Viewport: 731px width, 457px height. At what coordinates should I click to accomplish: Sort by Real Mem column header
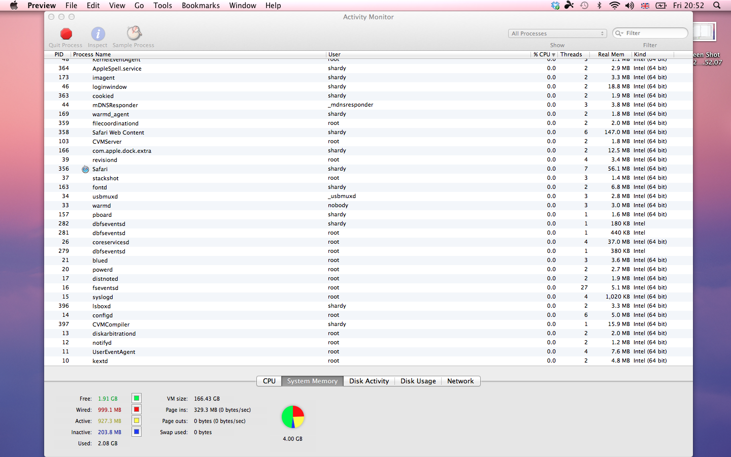point(611,54)
